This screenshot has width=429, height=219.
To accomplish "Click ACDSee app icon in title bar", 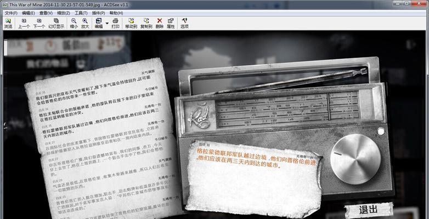I will coord(5,4).
